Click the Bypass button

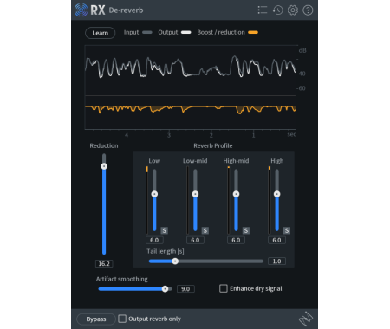(96, 319)
